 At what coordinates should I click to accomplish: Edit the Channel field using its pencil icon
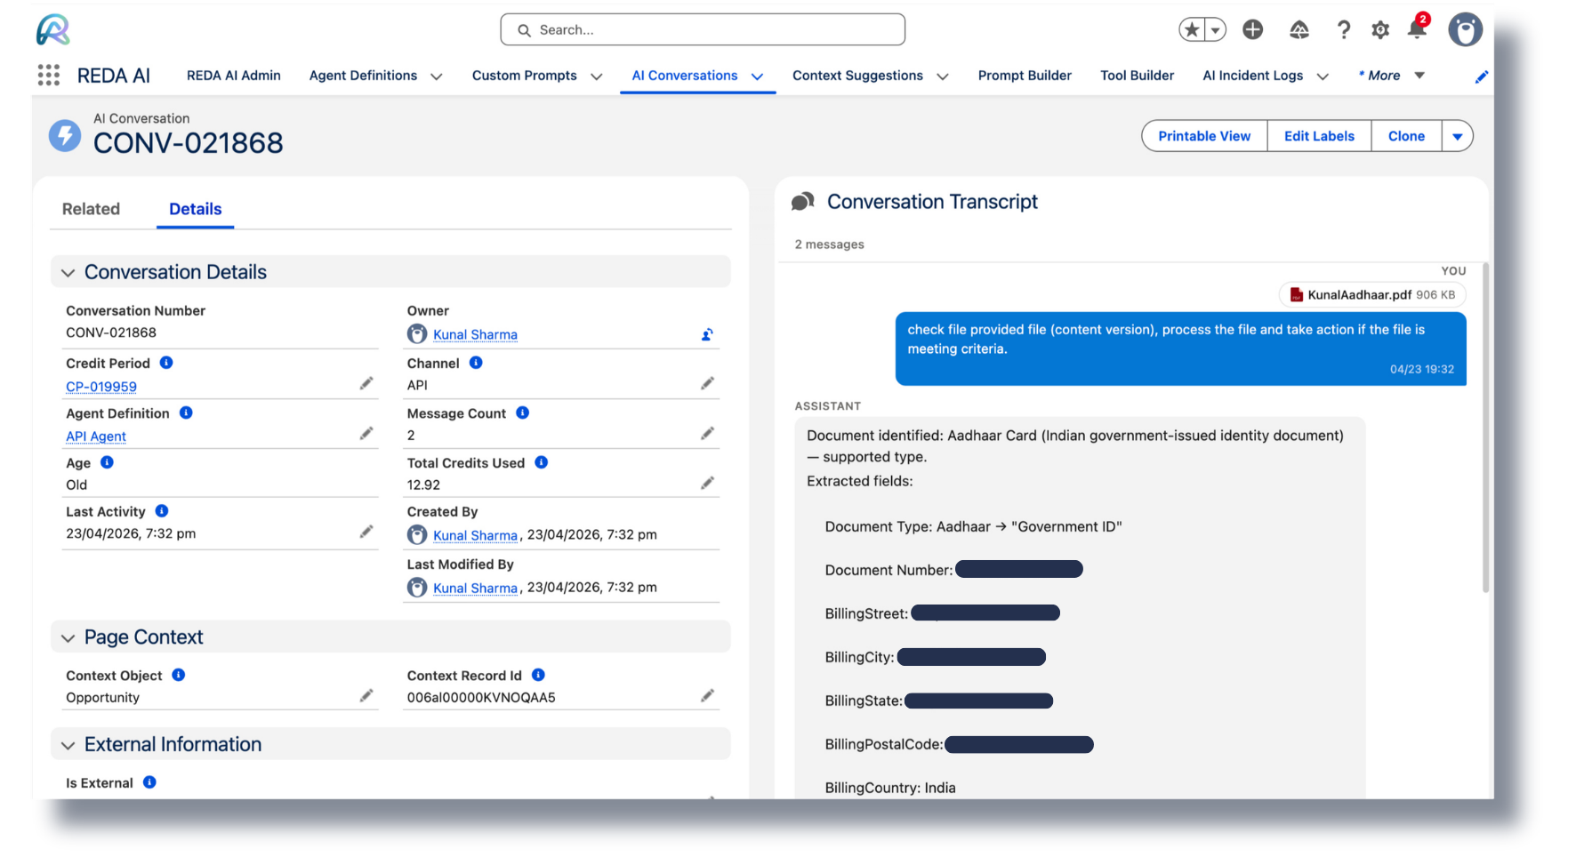pos(707,382)
